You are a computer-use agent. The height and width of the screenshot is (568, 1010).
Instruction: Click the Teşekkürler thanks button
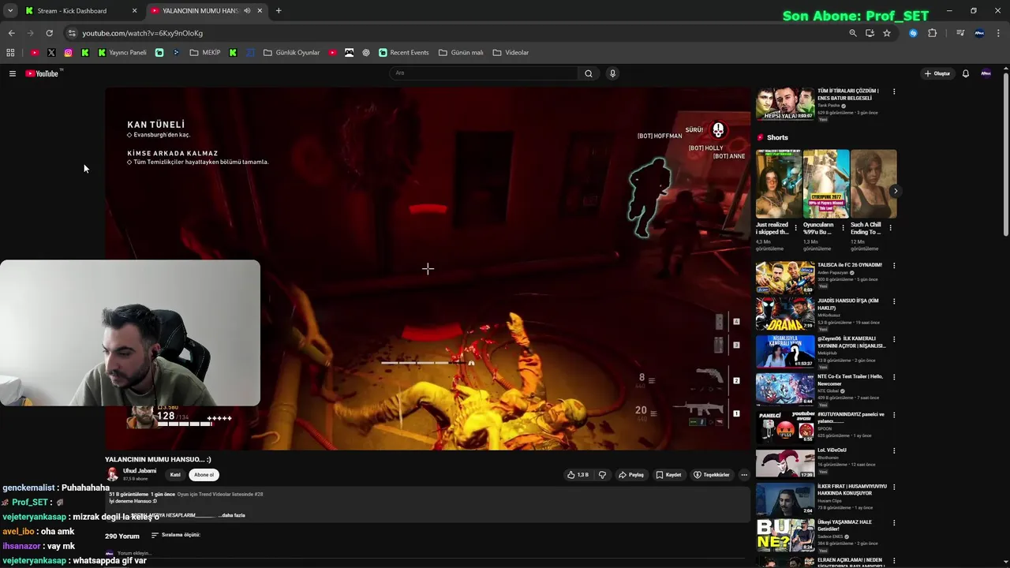[x=711, y=475]
